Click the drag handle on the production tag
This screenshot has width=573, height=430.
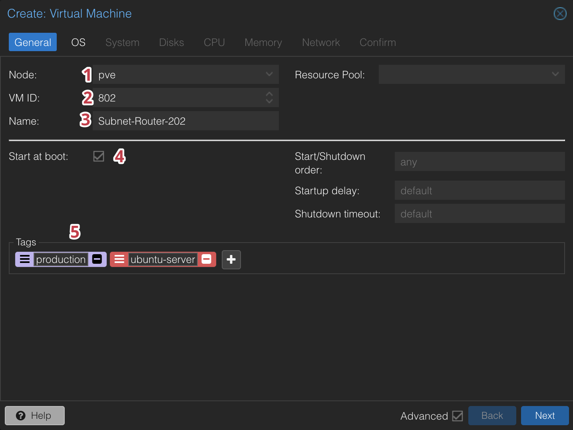pyautogui.click(x=24, y=259)
